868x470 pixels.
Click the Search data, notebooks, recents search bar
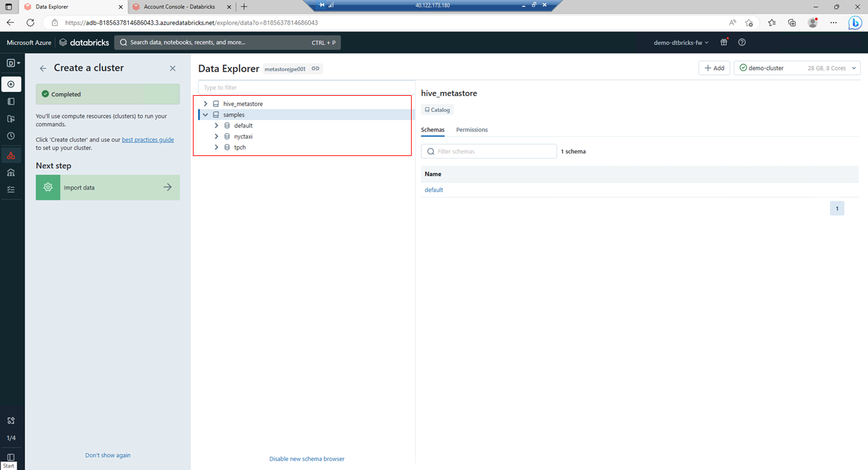(228, 43)
